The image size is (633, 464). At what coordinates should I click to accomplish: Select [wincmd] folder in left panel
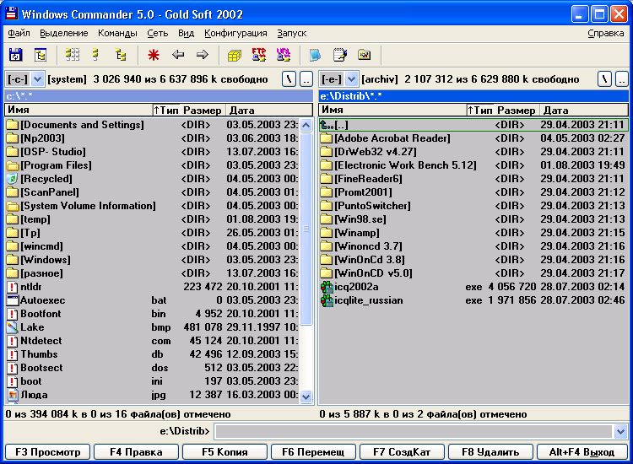click(x=153, y=246)
